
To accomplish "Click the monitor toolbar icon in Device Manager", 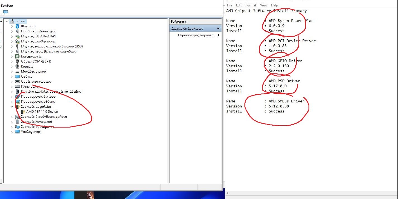I will click(6, 12).
